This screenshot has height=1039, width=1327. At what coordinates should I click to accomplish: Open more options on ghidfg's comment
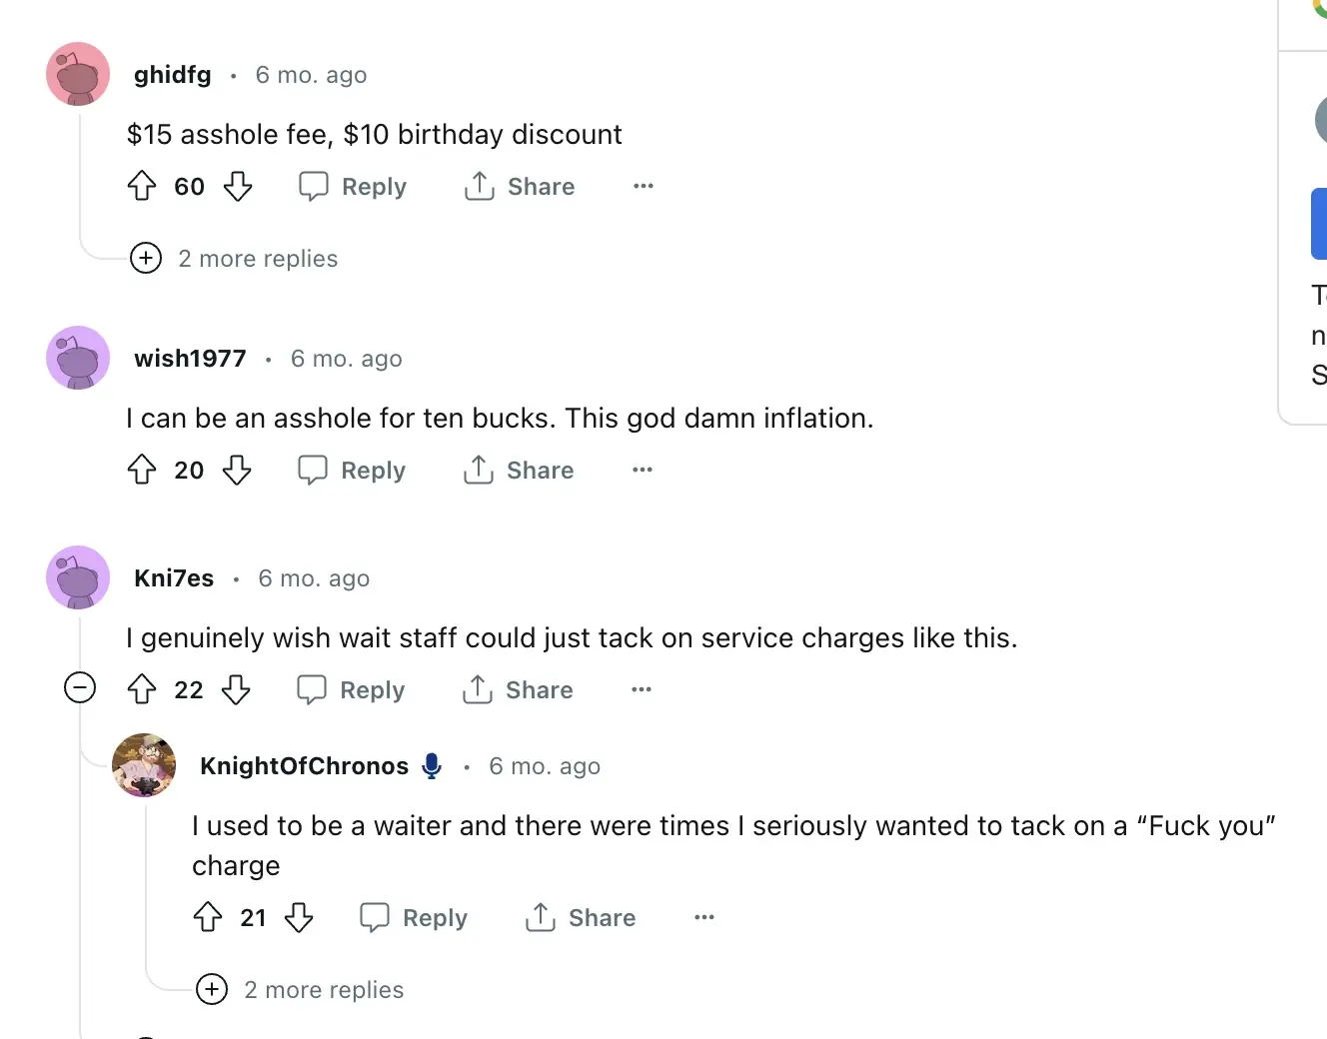pos(644,186)
